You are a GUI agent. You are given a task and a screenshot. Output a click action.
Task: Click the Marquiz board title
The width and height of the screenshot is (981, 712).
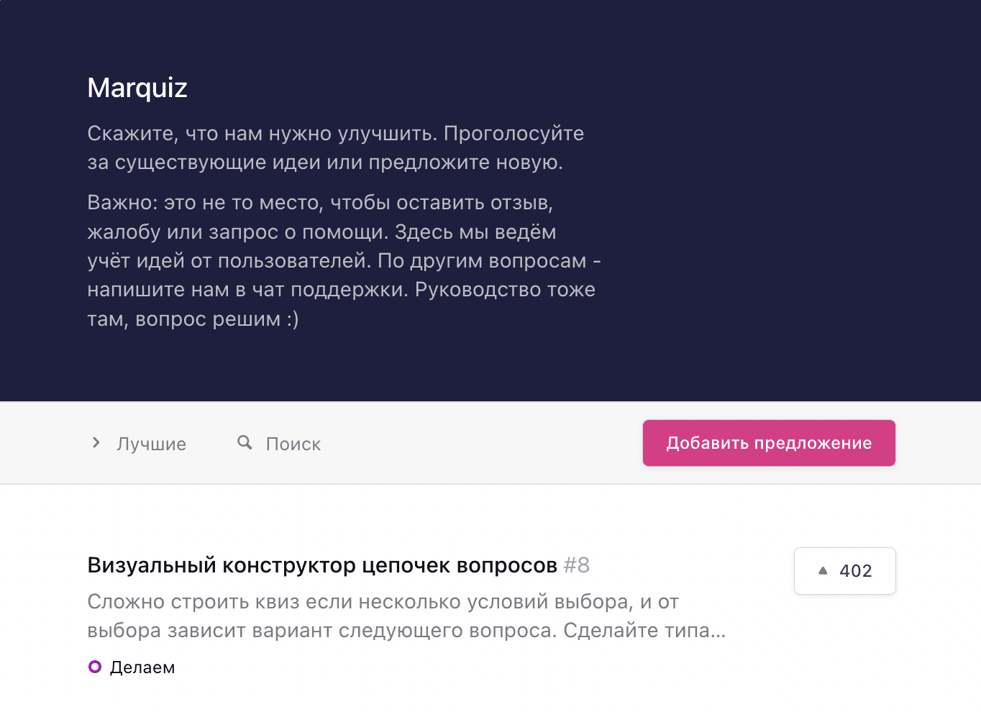(x=137, y=88)
